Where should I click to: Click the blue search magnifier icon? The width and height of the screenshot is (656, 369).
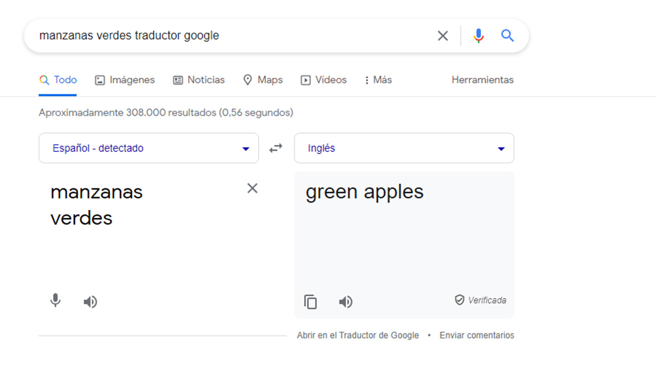tap(507, 36)
